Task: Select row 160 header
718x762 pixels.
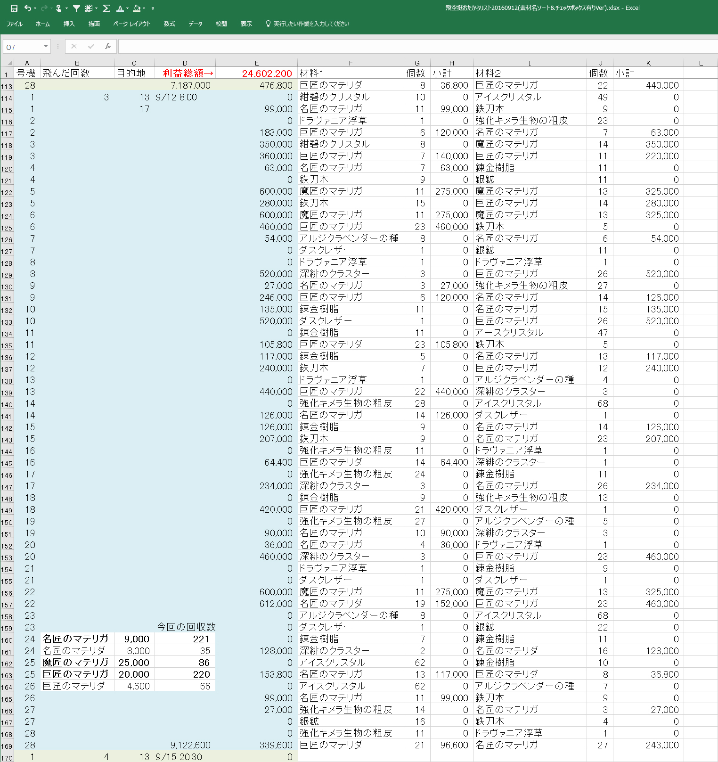Action: 7,640
